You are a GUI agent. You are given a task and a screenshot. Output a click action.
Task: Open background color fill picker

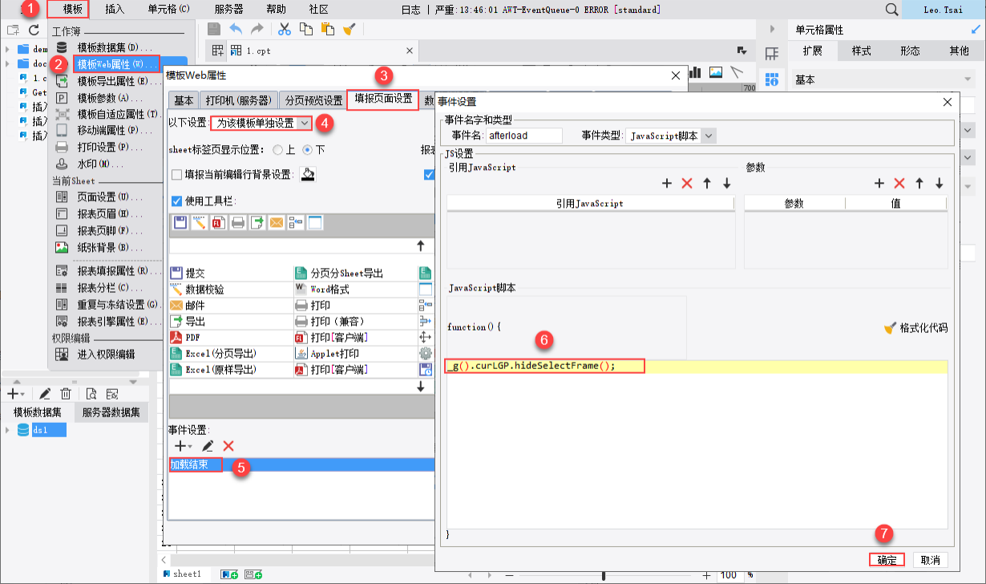point(309,174)
